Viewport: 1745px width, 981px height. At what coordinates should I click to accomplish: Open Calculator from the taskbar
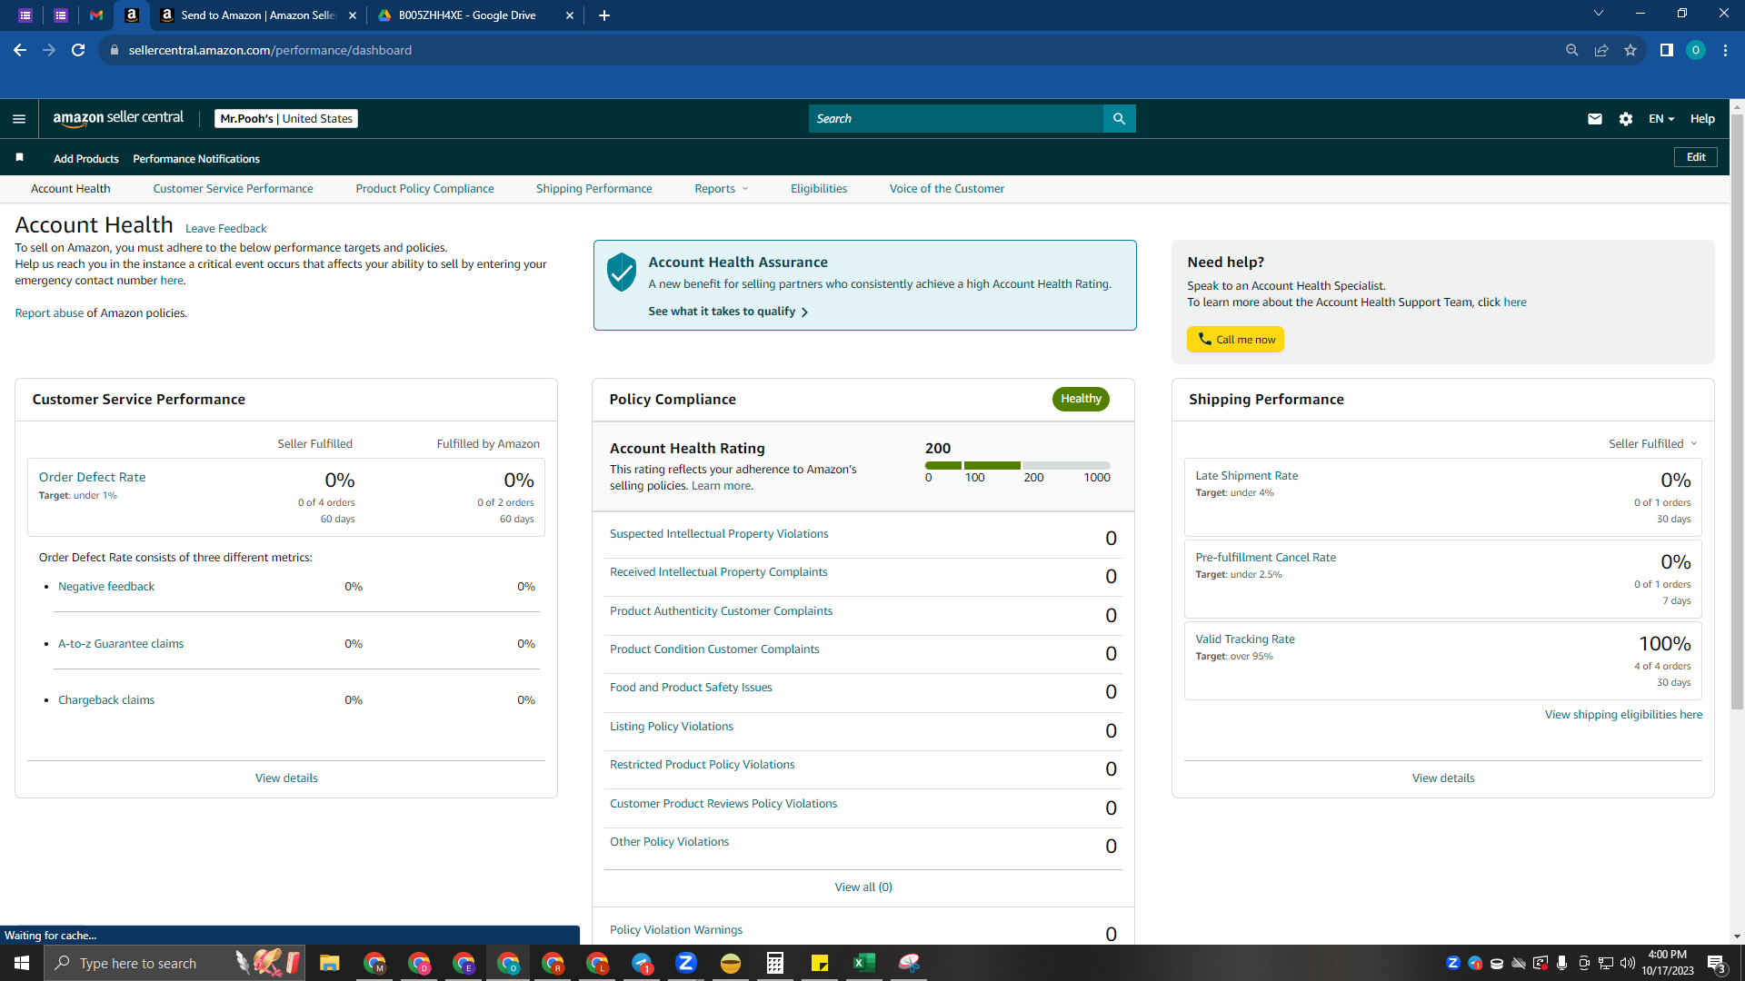coord(775,963)
